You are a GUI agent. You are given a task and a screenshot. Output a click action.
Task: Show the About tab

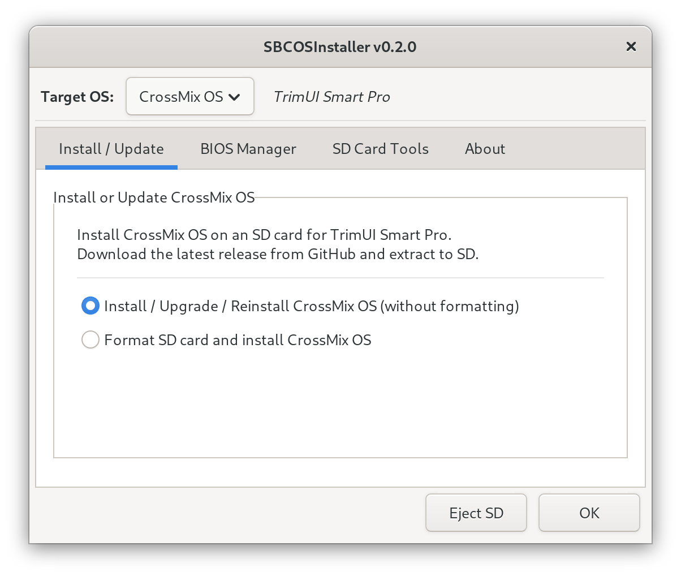point(485,149)
